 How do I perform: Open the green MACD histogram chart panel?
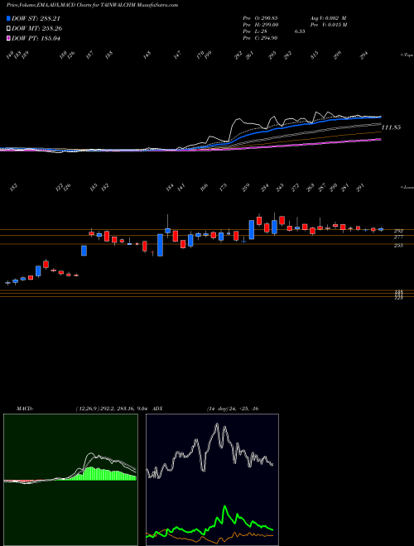coord(70,480)
